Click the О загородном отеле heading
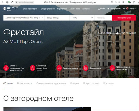Screen dimensions: 139x111 pos(39,99)
